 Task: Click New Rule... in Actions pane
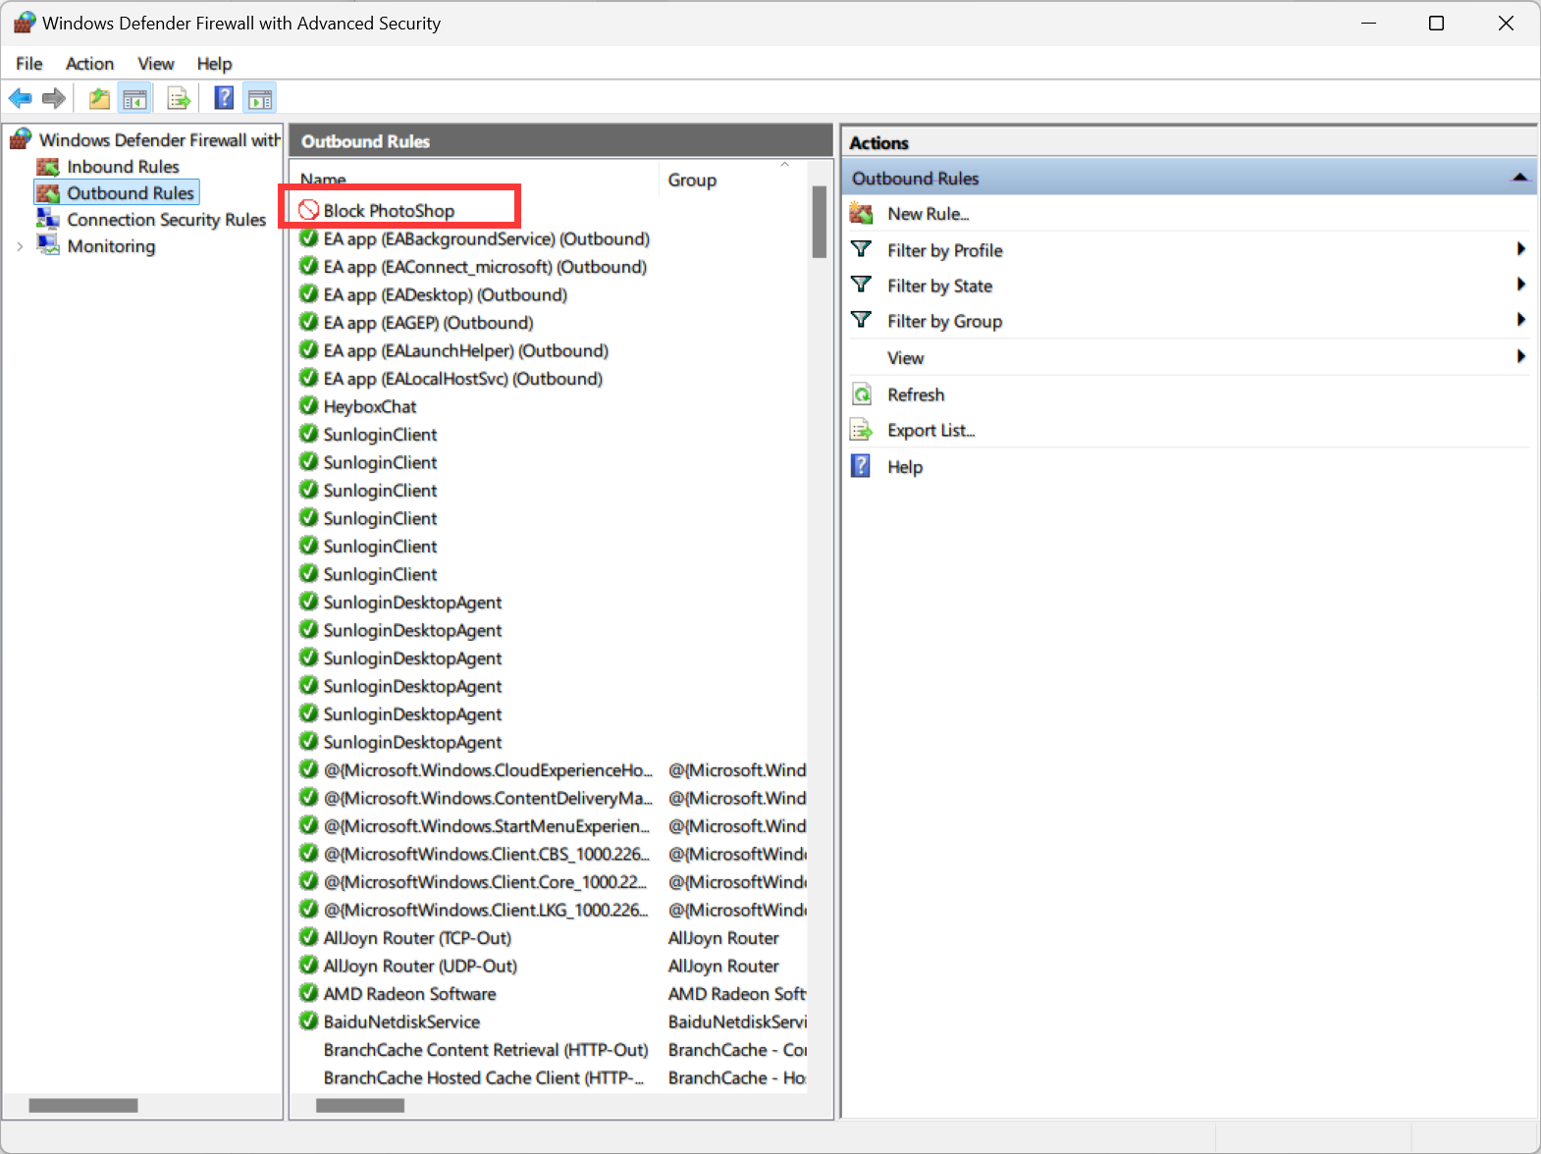pos(928,214)
